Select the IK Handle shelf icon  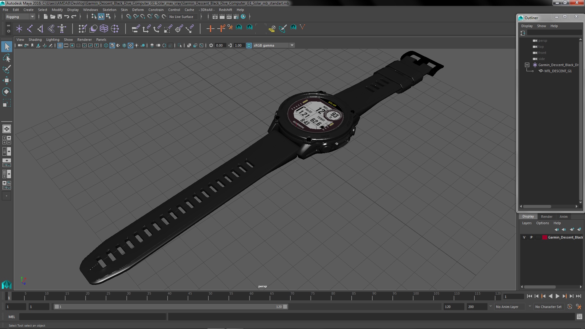41,29
